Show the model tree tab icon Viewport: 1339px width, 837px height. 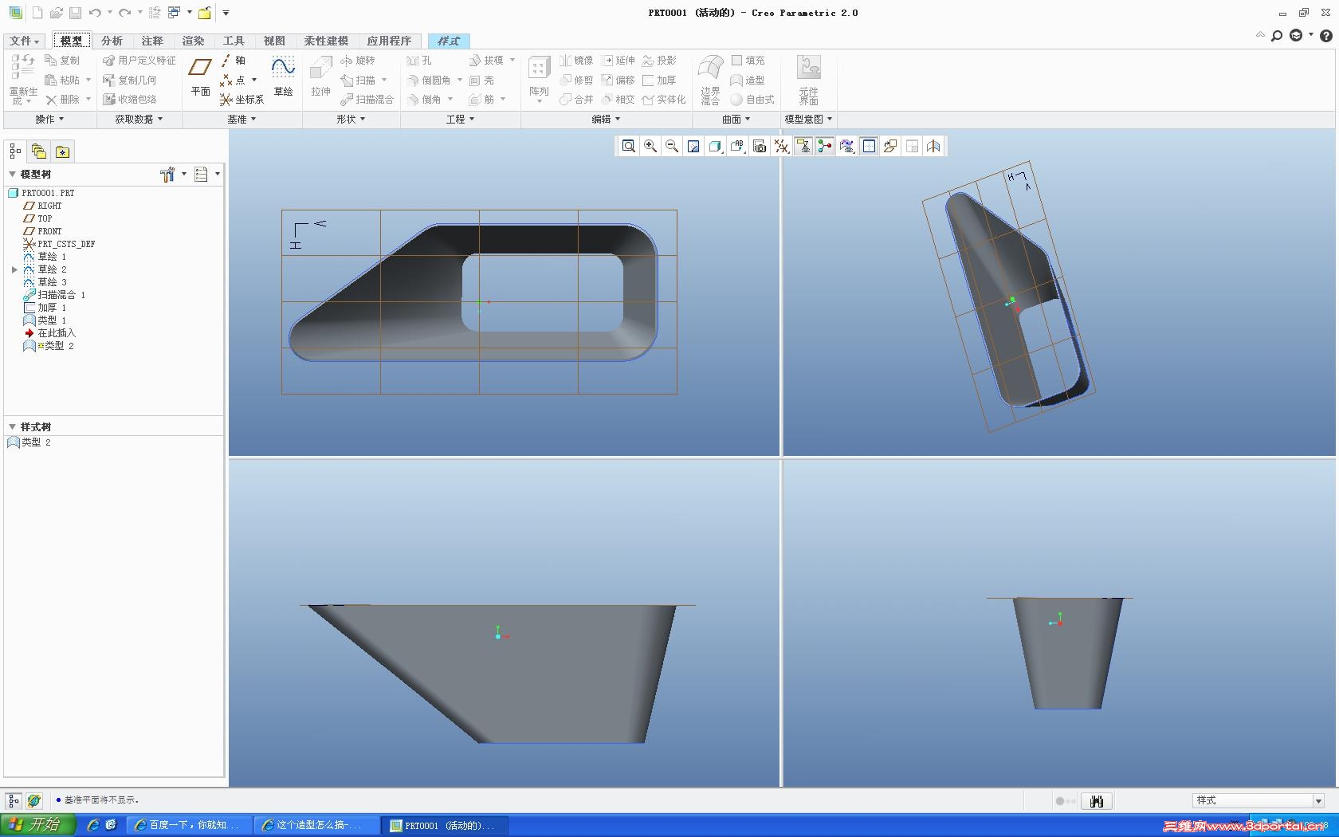point(15,151)
